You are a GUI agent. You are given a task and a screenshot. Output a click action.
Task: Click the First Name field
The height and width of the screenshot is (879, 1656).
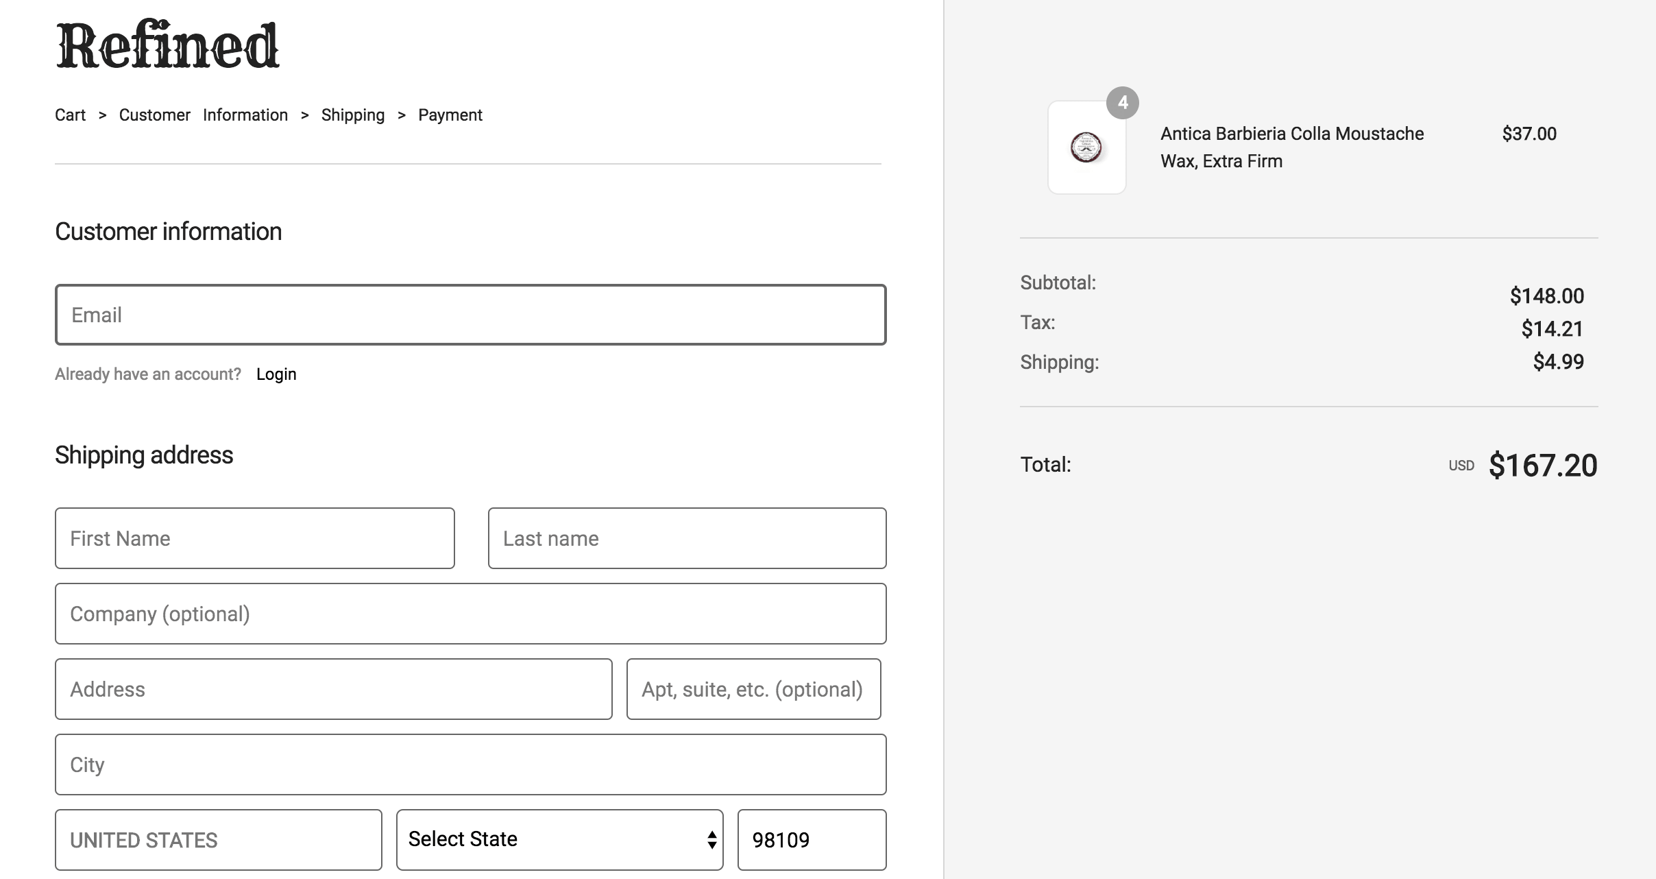(254, 538)
